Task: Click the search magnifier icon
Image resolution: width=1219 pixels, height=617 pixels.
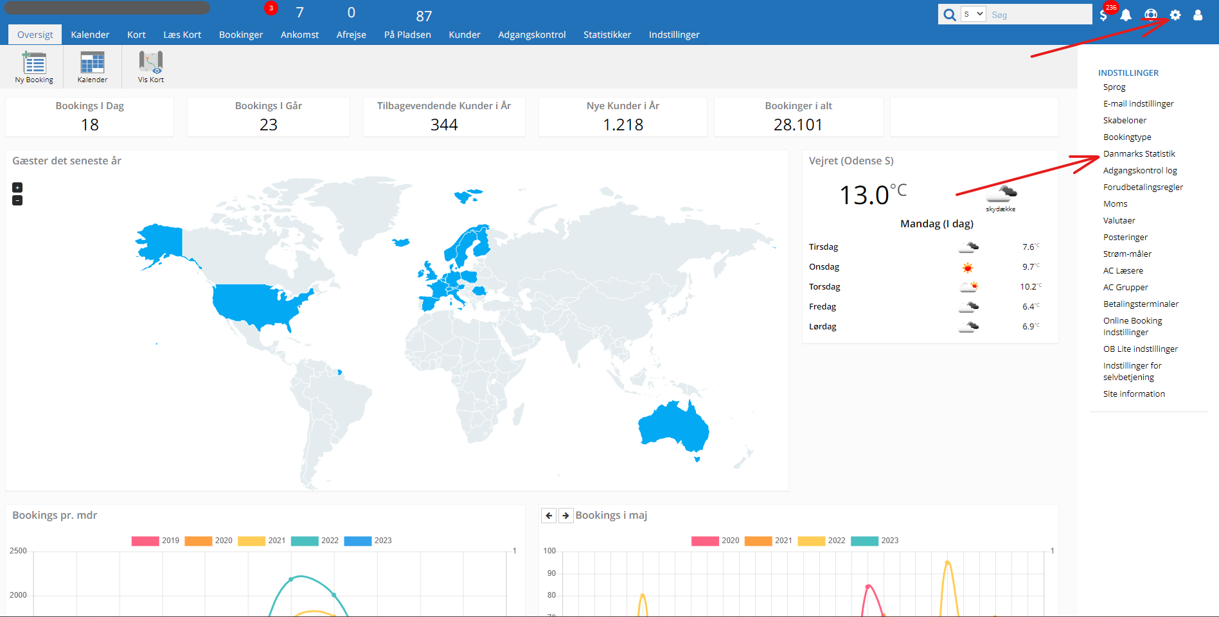Action: click(x=949, y=15)
